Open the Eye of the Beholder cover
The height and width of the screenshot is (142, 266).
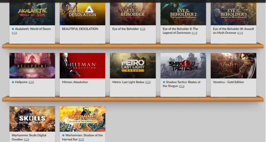[133, 14]
